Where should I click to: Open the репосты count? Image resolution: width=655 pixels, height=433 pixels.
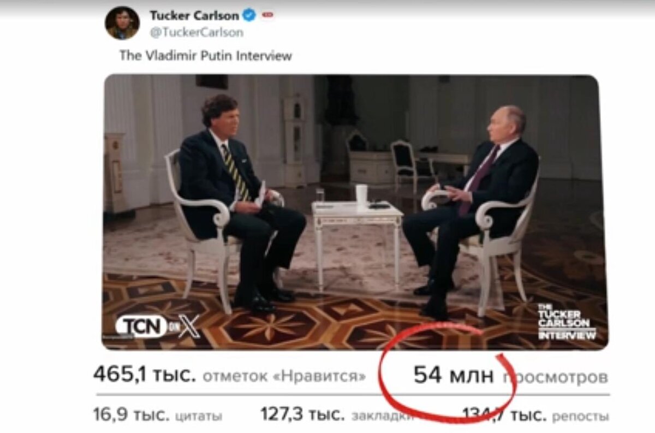click(x=535, y=416)
